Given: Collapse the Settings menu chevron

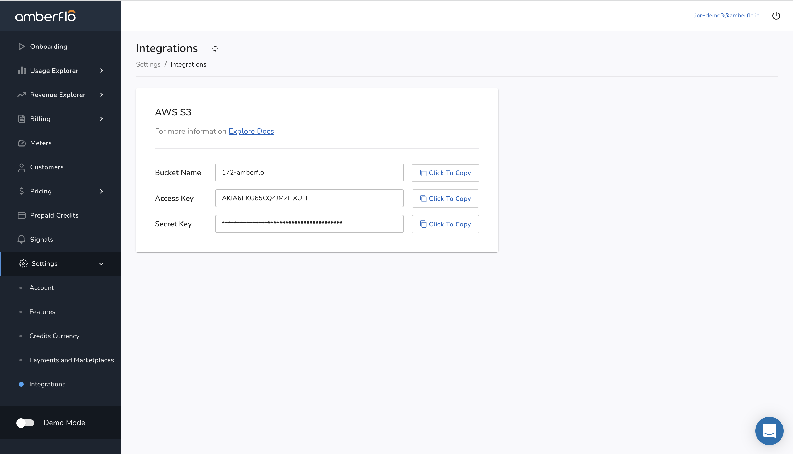Looking at the screenshot, I should pyautogui.click(x=101, y=264).
